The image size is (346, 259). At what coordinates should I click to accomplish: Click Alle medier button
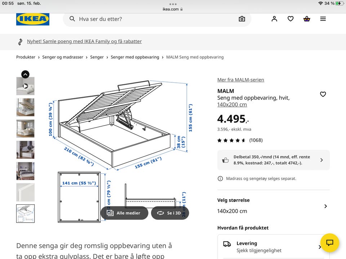[x=124, y=213]
